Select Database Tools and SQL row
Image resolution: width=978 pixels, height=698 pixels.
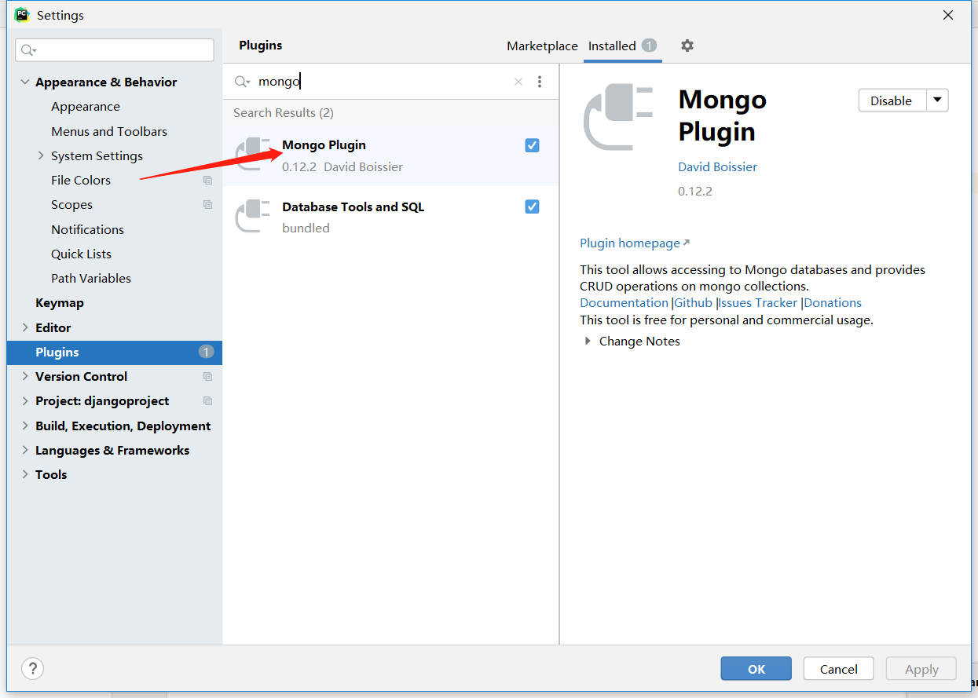tap(391, 217)
